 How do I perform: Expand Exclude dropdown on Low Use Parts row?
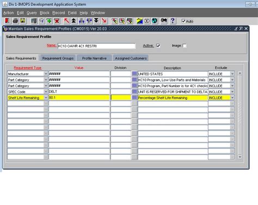[232, 80]
